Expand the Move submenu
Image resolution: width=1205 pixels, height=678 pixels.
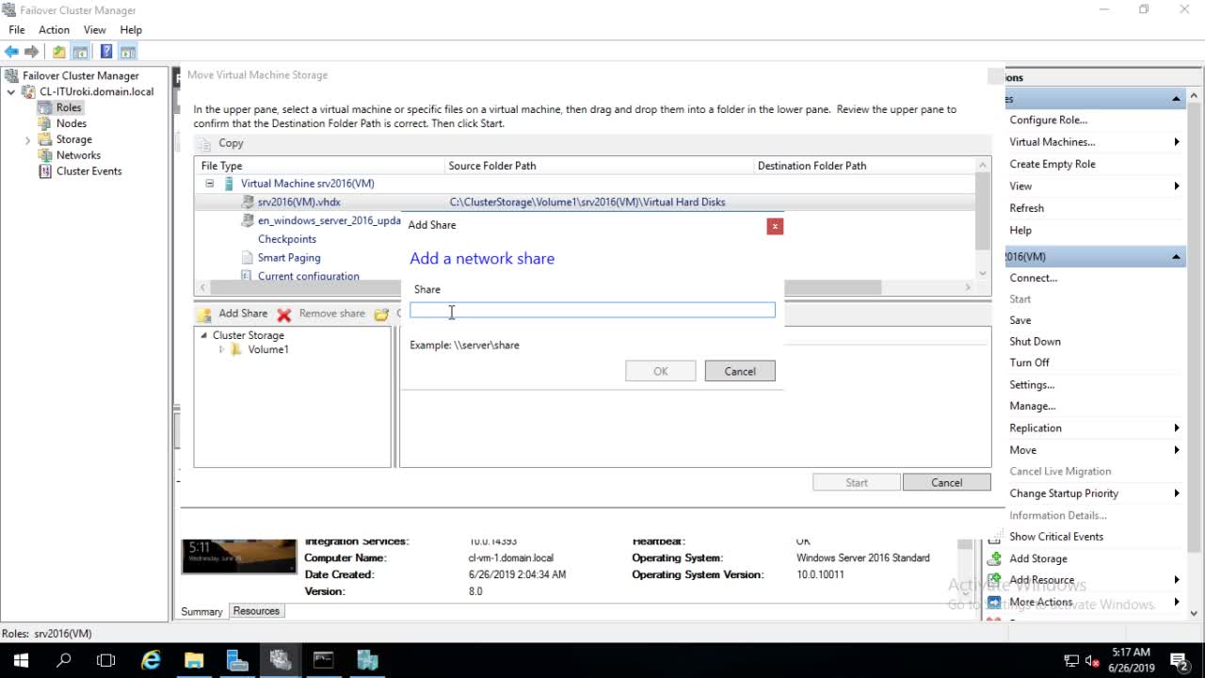click(x=1177, y=450)
